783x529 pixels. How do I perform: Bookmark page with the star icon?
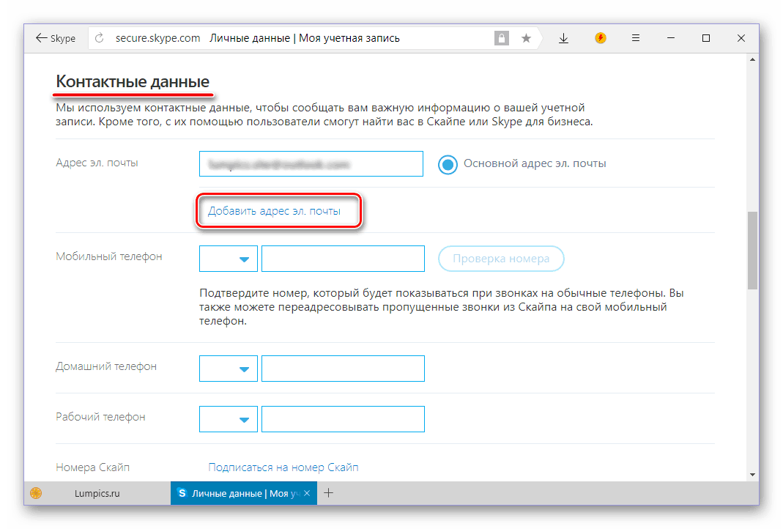pos(526,38)
